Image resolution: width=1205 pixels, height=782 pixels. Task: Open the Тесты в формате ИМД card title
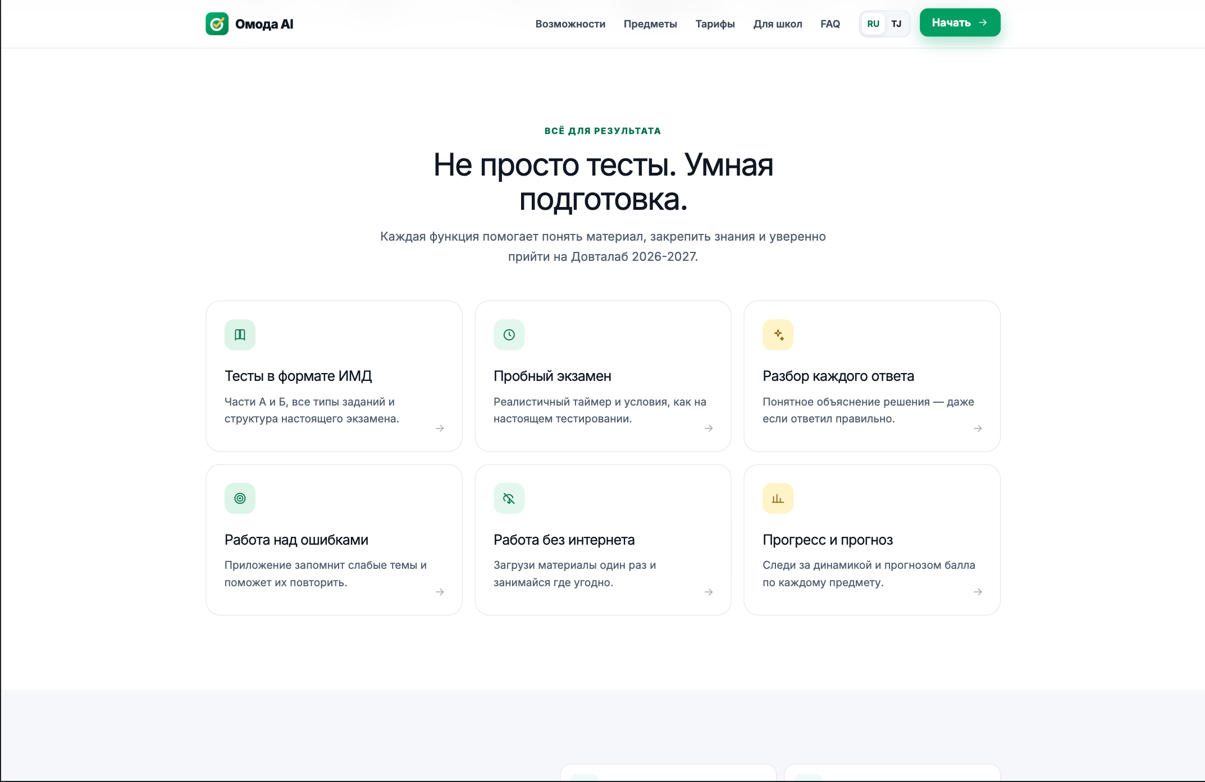(298, 376)
